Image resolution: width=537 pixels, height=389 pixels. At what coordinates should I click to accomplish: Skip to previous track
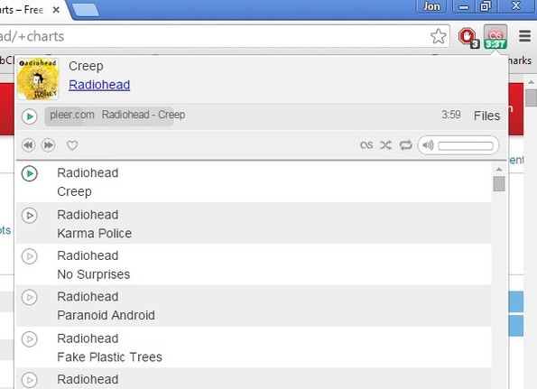(28, 145)
